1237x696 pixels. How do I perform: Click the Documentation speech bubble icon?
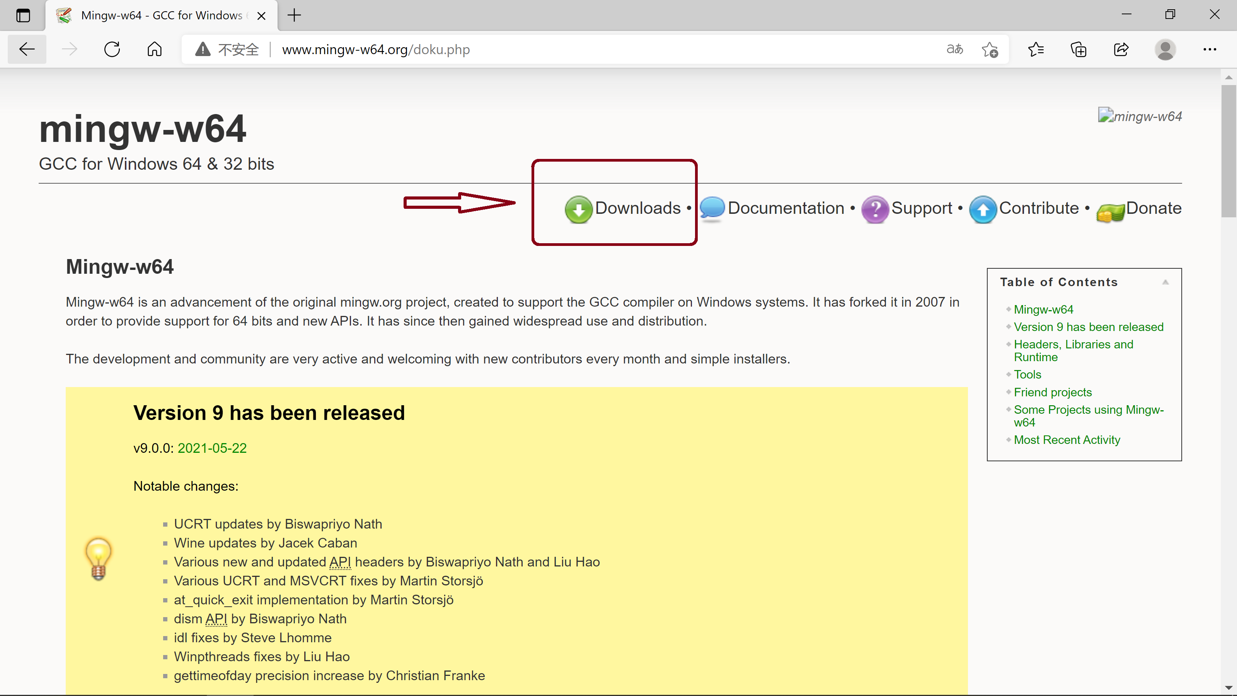coord(712,208)
